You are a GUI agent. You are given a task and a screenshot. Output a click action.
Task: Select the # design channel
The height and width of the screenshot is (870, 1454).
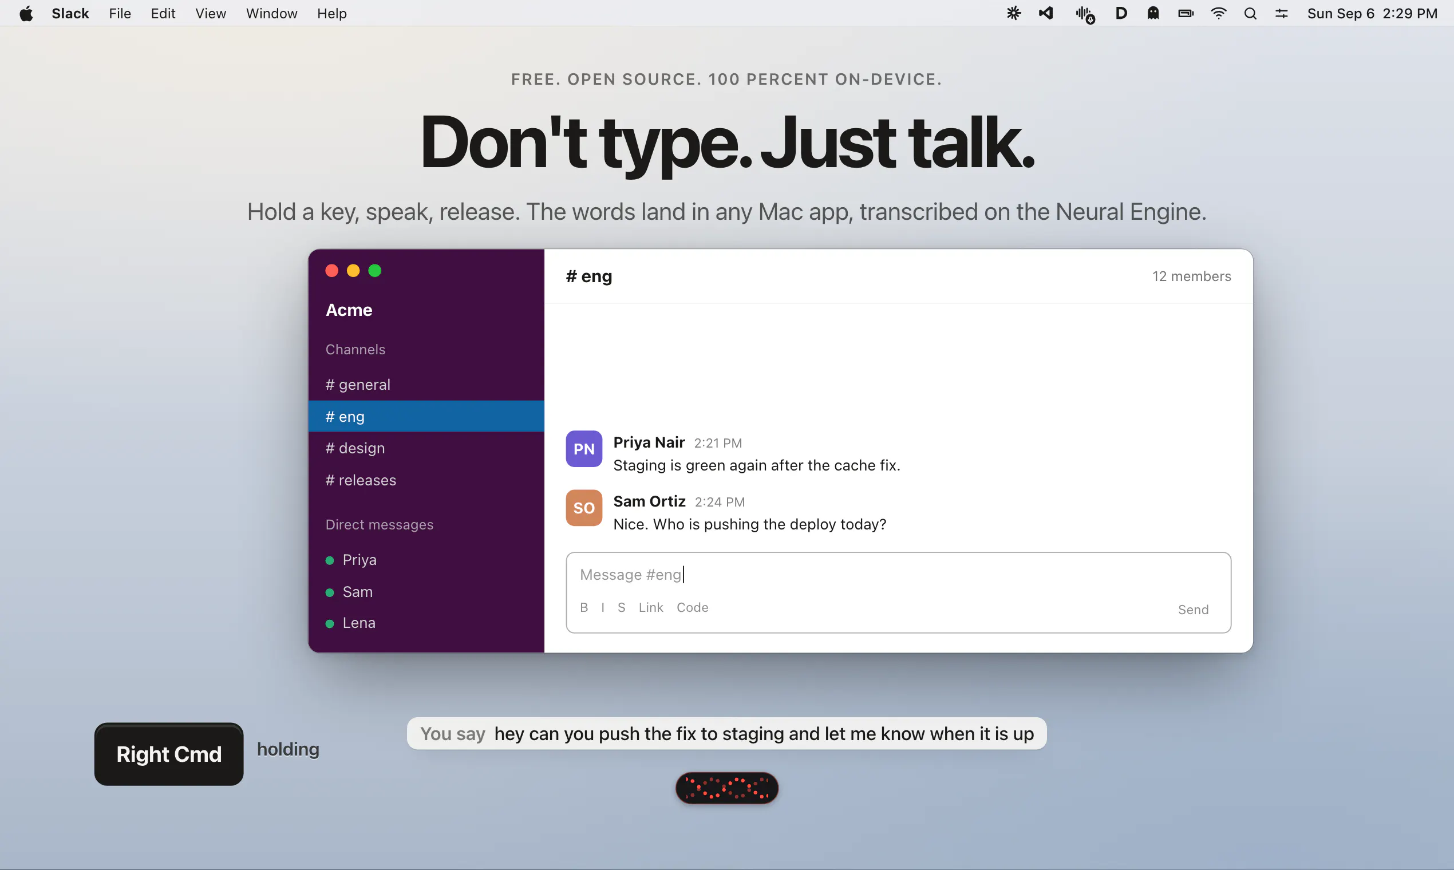[x=426, y=448]
